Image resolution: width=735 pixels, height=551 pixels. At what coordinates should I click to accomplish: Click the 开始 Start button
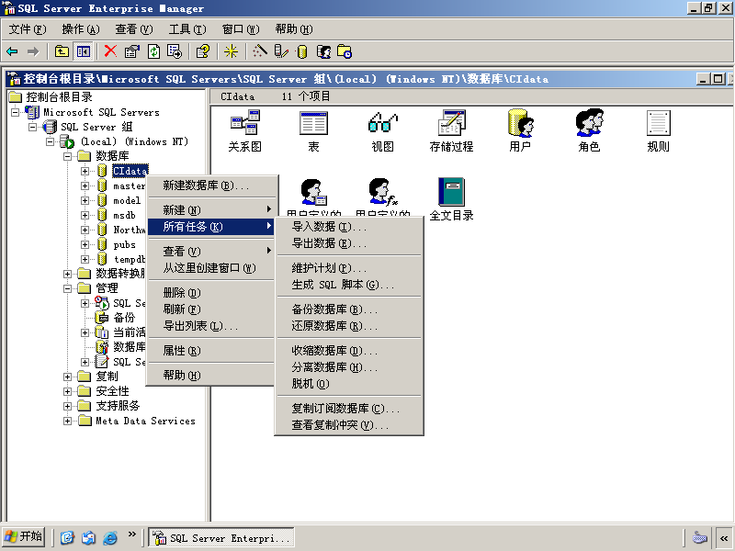[24, 537]
